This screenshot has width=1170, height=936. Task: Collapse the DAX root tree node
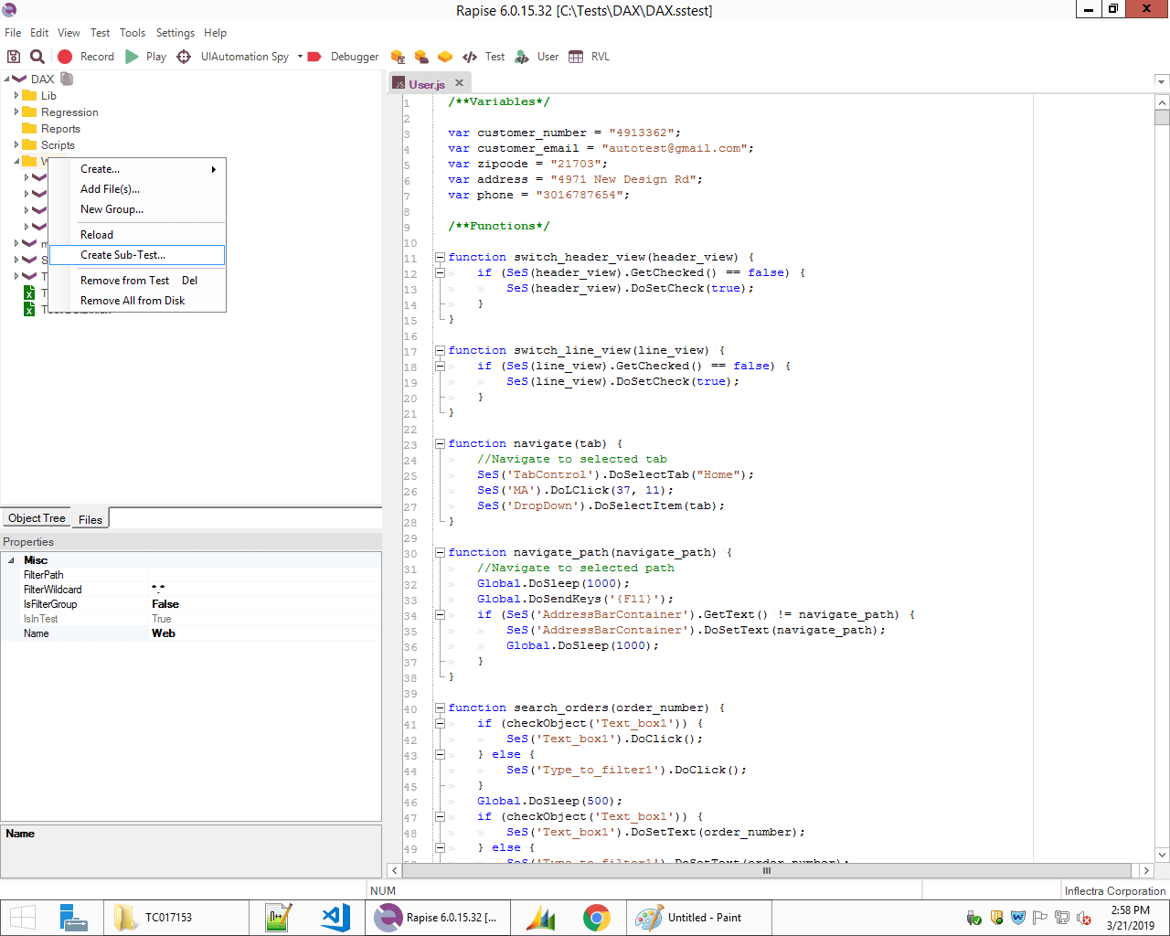[x=6, y=80]
